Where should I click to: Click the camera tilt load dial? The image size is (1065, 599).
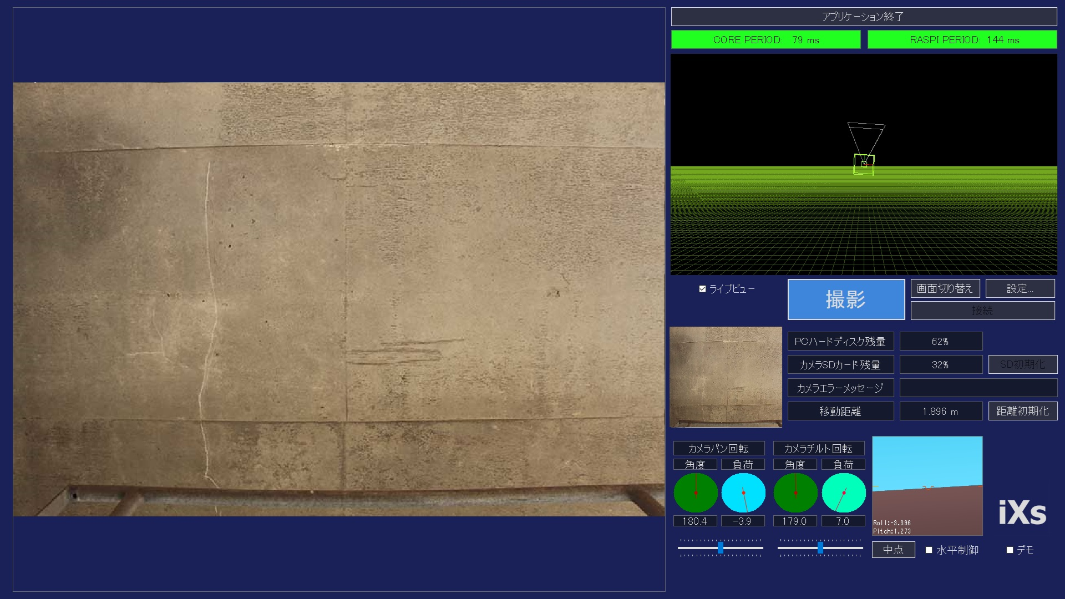point(843,493)
